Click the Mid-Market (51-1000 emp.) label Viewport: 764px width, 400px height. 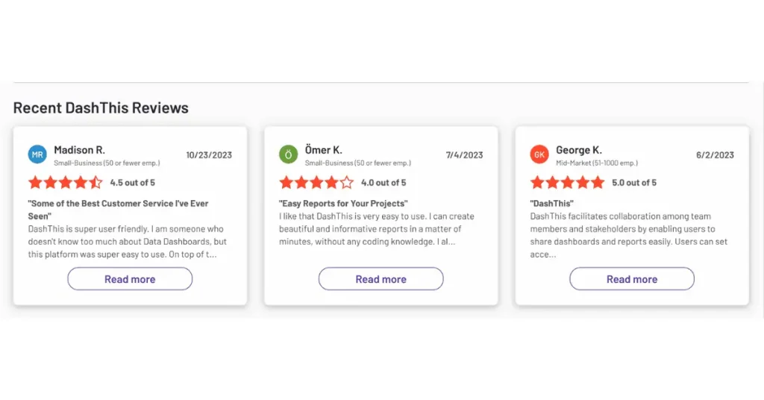(x=597, y=163)
